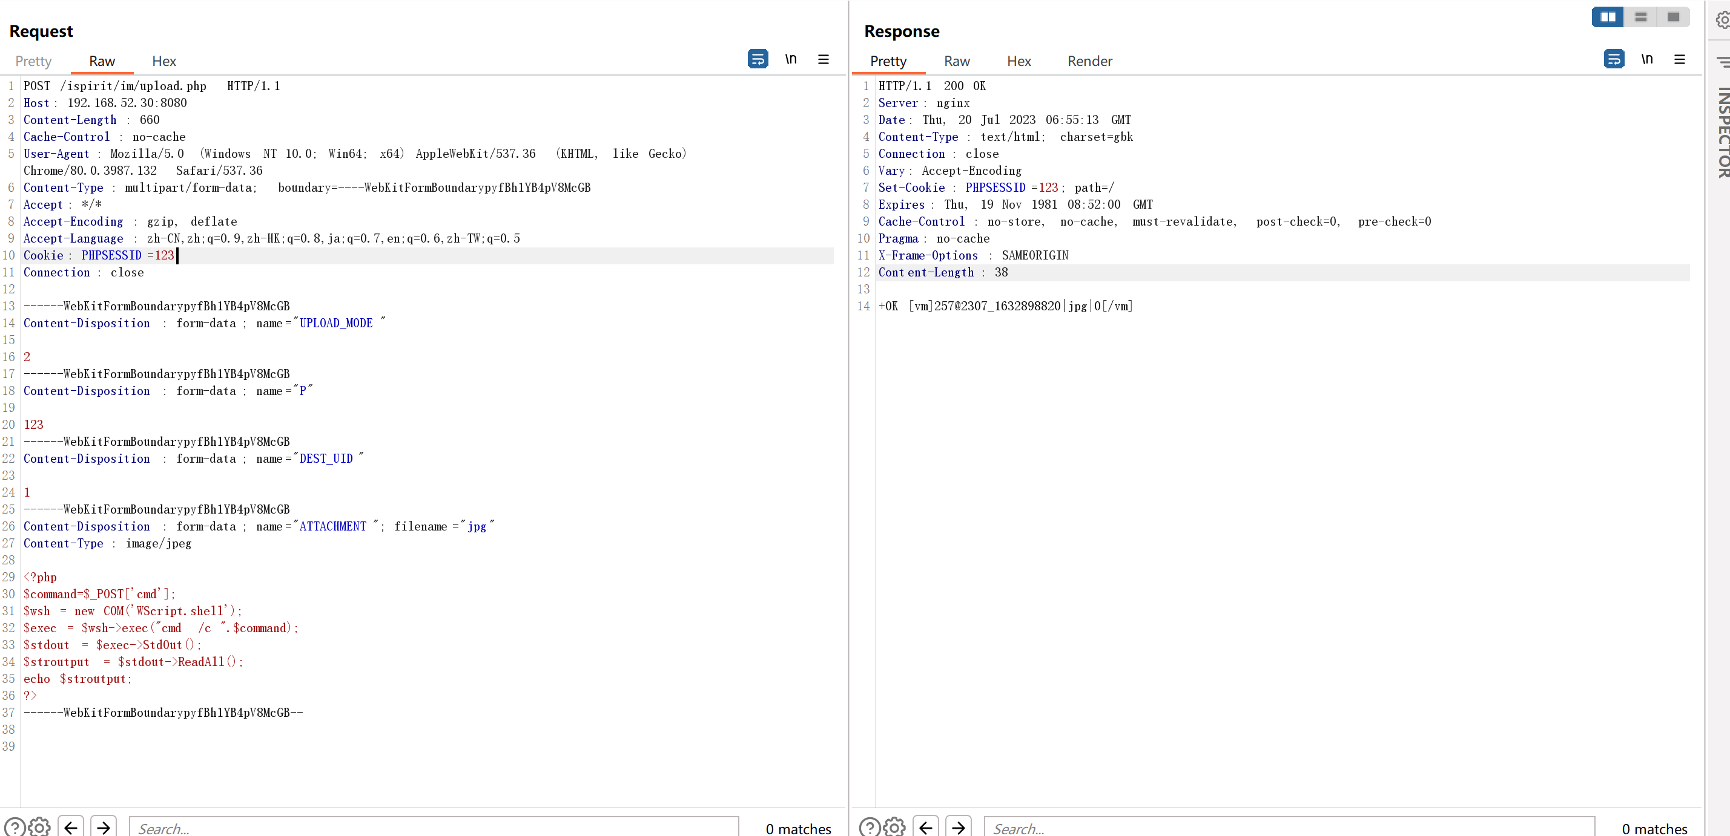The height and width of the screenshot is (836, 1730).
Task: Click Cache-Control no-store response header
Action: 1155,221
